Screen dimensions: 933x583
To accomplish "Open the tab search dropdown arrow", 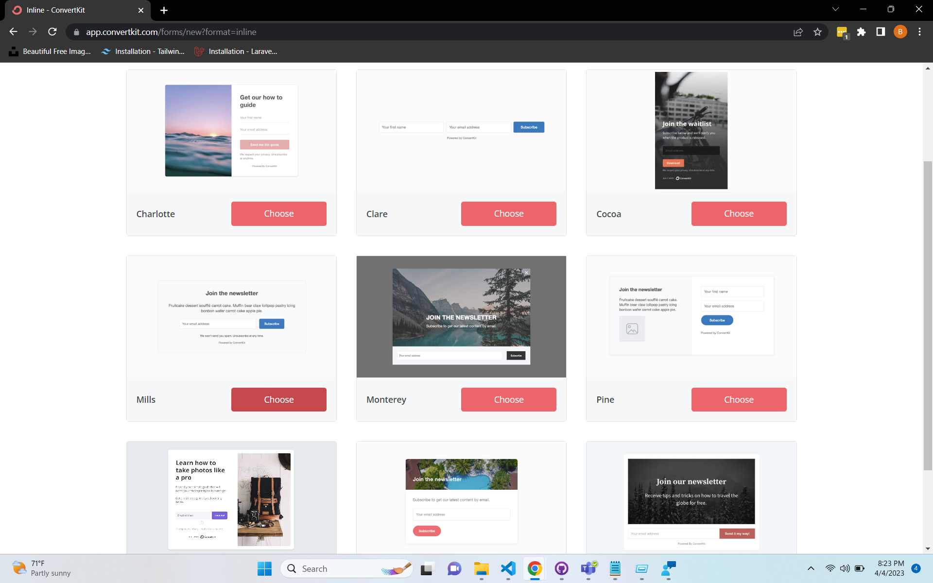I will pyautogui.click(x=835, y=9).
